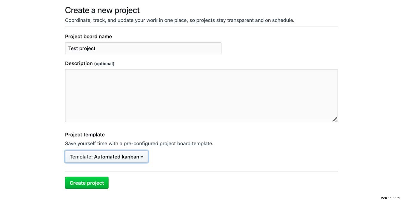Click the pre-configured template helper text
The height and width of the screenshot is (201, 403).
coord(139,143)
